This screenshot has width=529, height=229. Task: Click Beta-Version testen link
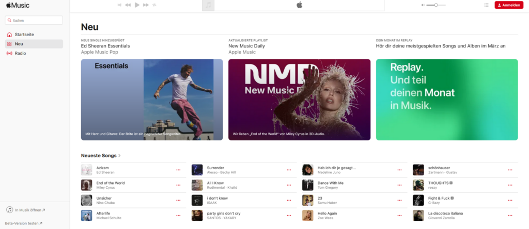[24, 223]
